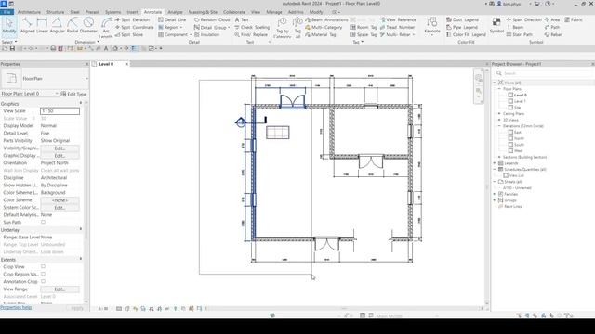Select the Text annotation tool
The height and width of the screenshot is (334, 595).
coord(242,19)
